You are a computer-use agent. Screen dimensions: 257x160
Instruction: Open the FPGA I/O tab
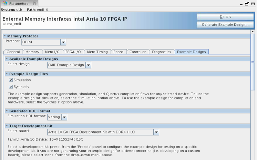click(x=73, y=52)
